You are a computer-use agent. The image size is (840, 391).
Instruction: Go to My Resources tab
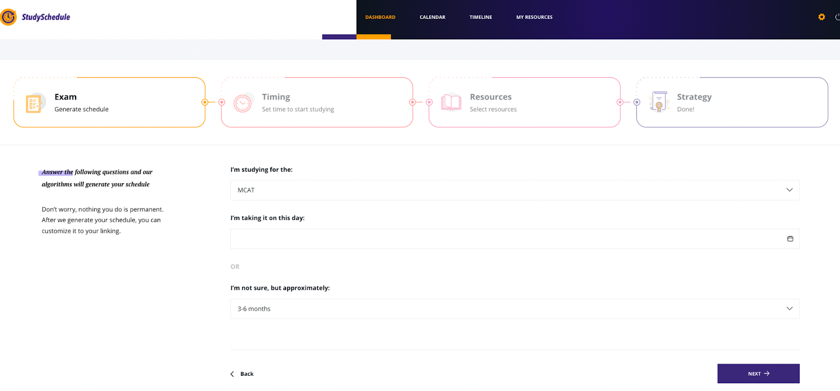tap(534, 17)
